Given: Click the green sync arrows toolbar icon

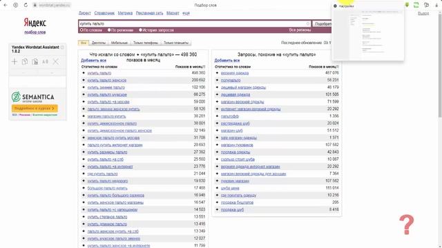Looking at the screenshot, I should coord(416,5).
